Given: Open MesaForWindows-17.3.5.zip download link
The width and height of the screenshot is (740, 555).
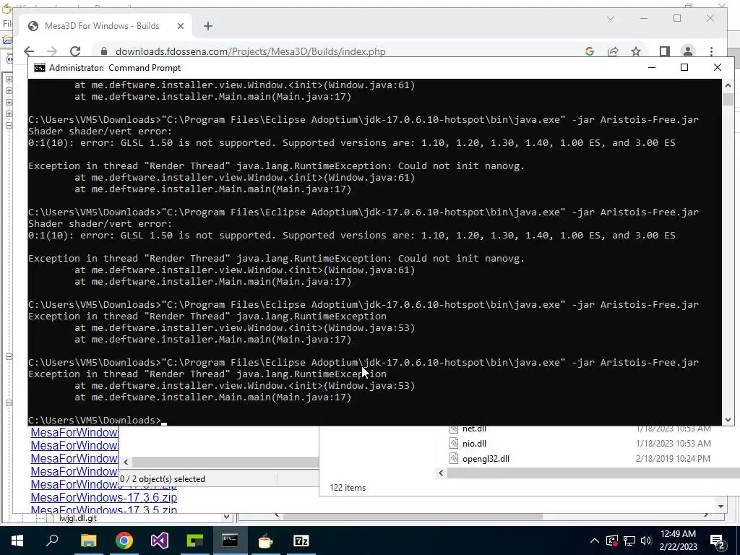Looking at the screenshot, I should click(x=104, y=509).
